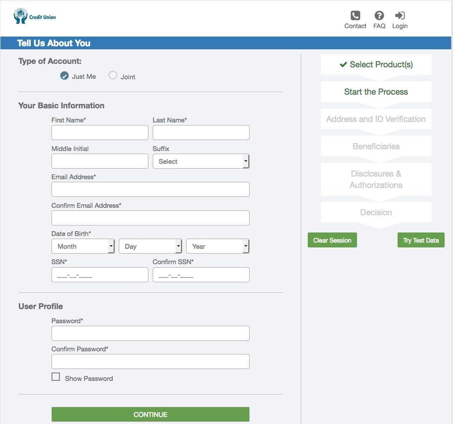Click the Credit Union logo
The height and width of the screenshot is (424, 453).
tap(35, 17)
